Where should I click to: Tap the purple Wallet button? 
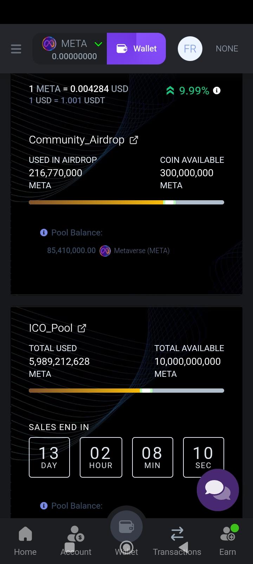(x=136, y=49)
